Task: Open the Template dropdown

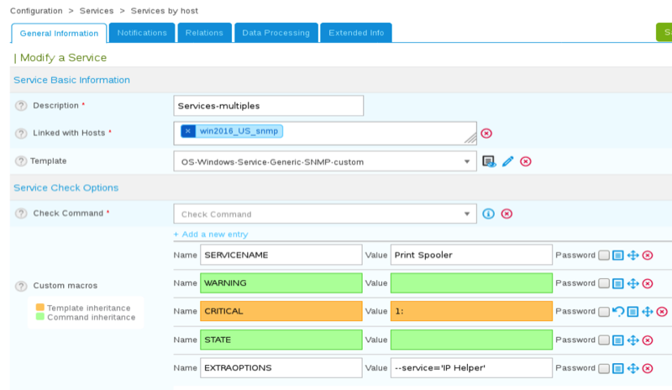Action: tap(324, 161)
